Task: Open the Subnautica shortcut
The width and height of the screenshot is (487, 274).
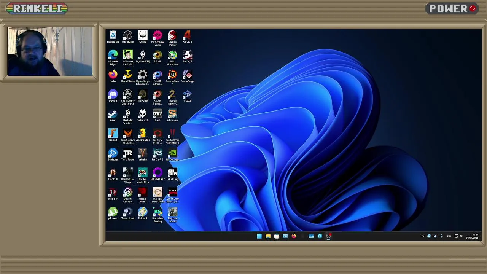Action: 172,115
